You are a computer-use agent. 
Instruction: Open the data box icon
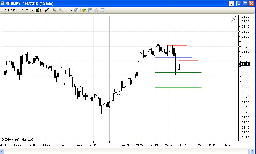(76, 10)
